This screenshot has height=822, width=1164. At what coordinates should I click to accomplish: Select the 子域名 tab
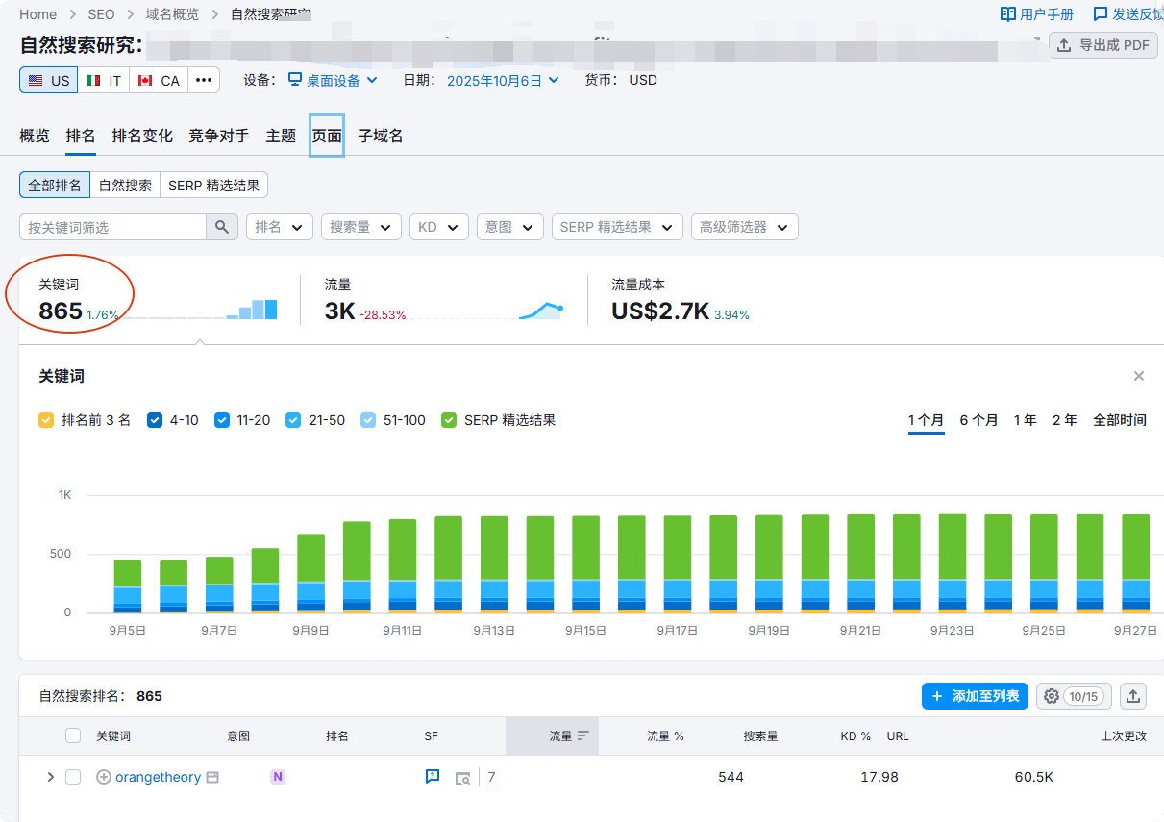click(378, 136)
